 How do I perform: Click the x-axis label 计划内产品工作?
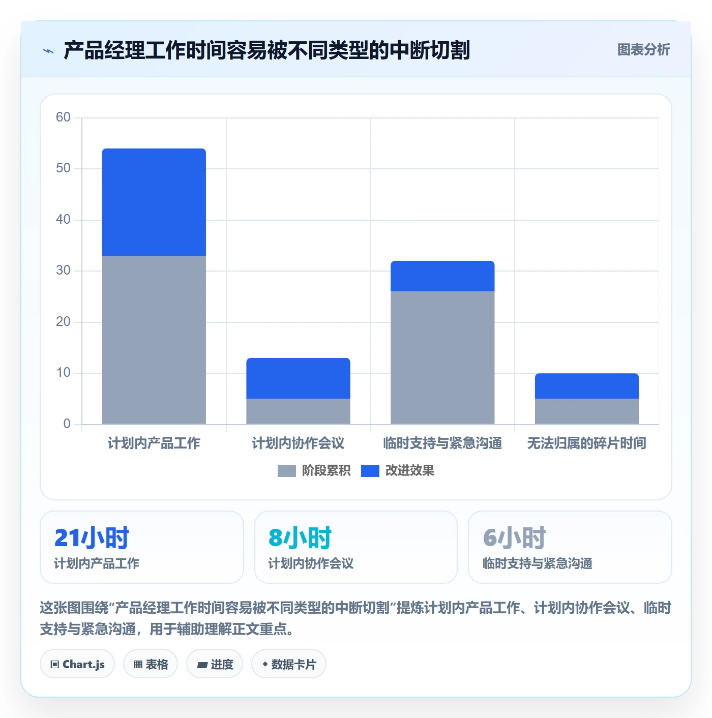point(154,443)
